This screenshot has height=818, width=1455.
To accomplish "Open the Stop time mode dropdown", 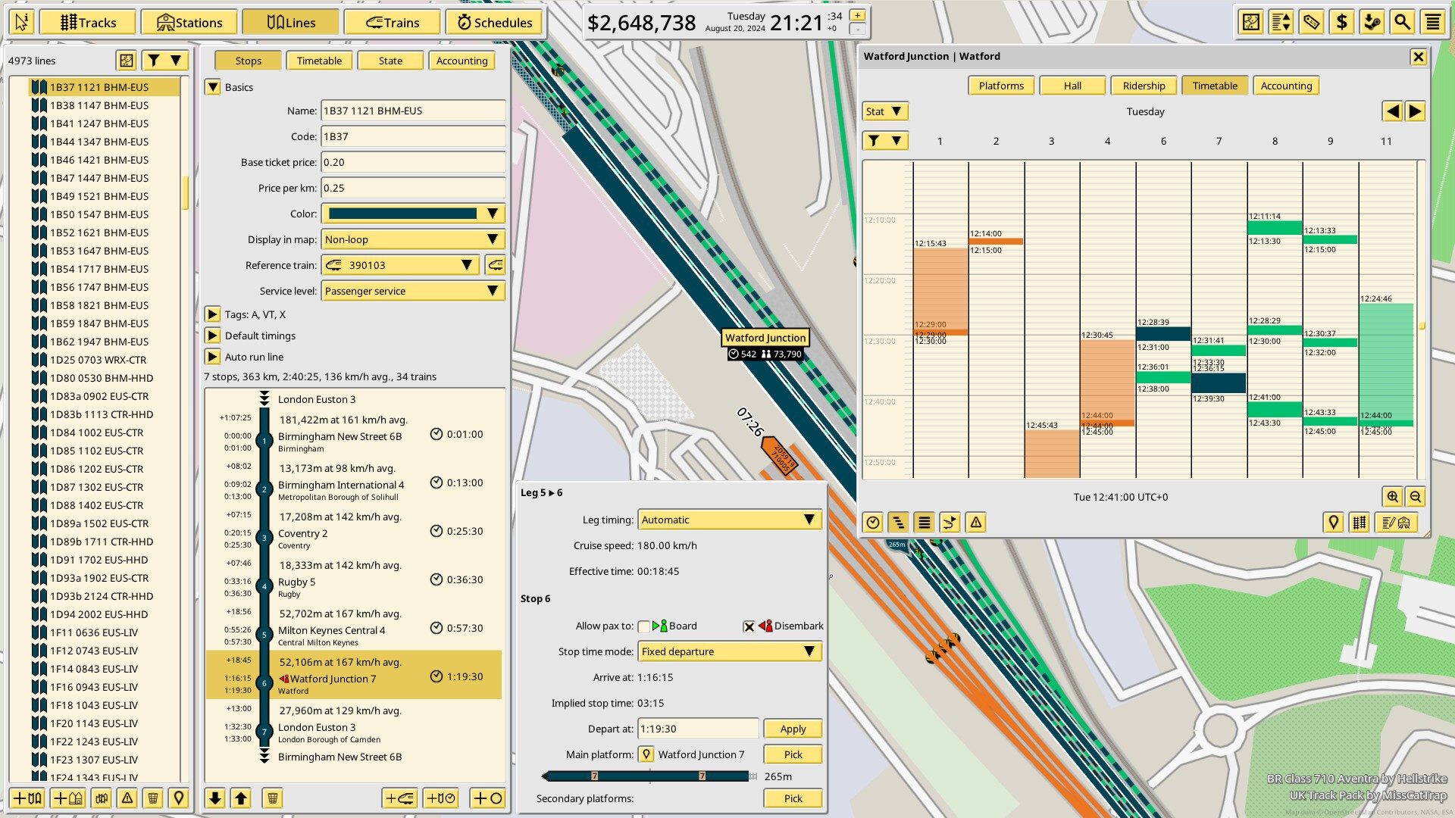I will point(728,651).
